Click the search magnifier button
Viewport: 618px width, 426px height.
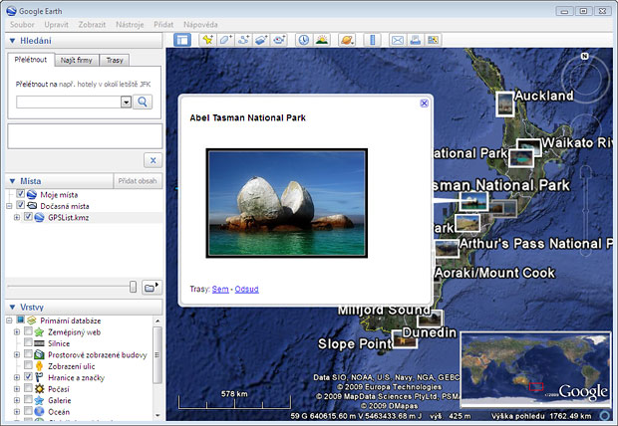click(x=143, y=102)
